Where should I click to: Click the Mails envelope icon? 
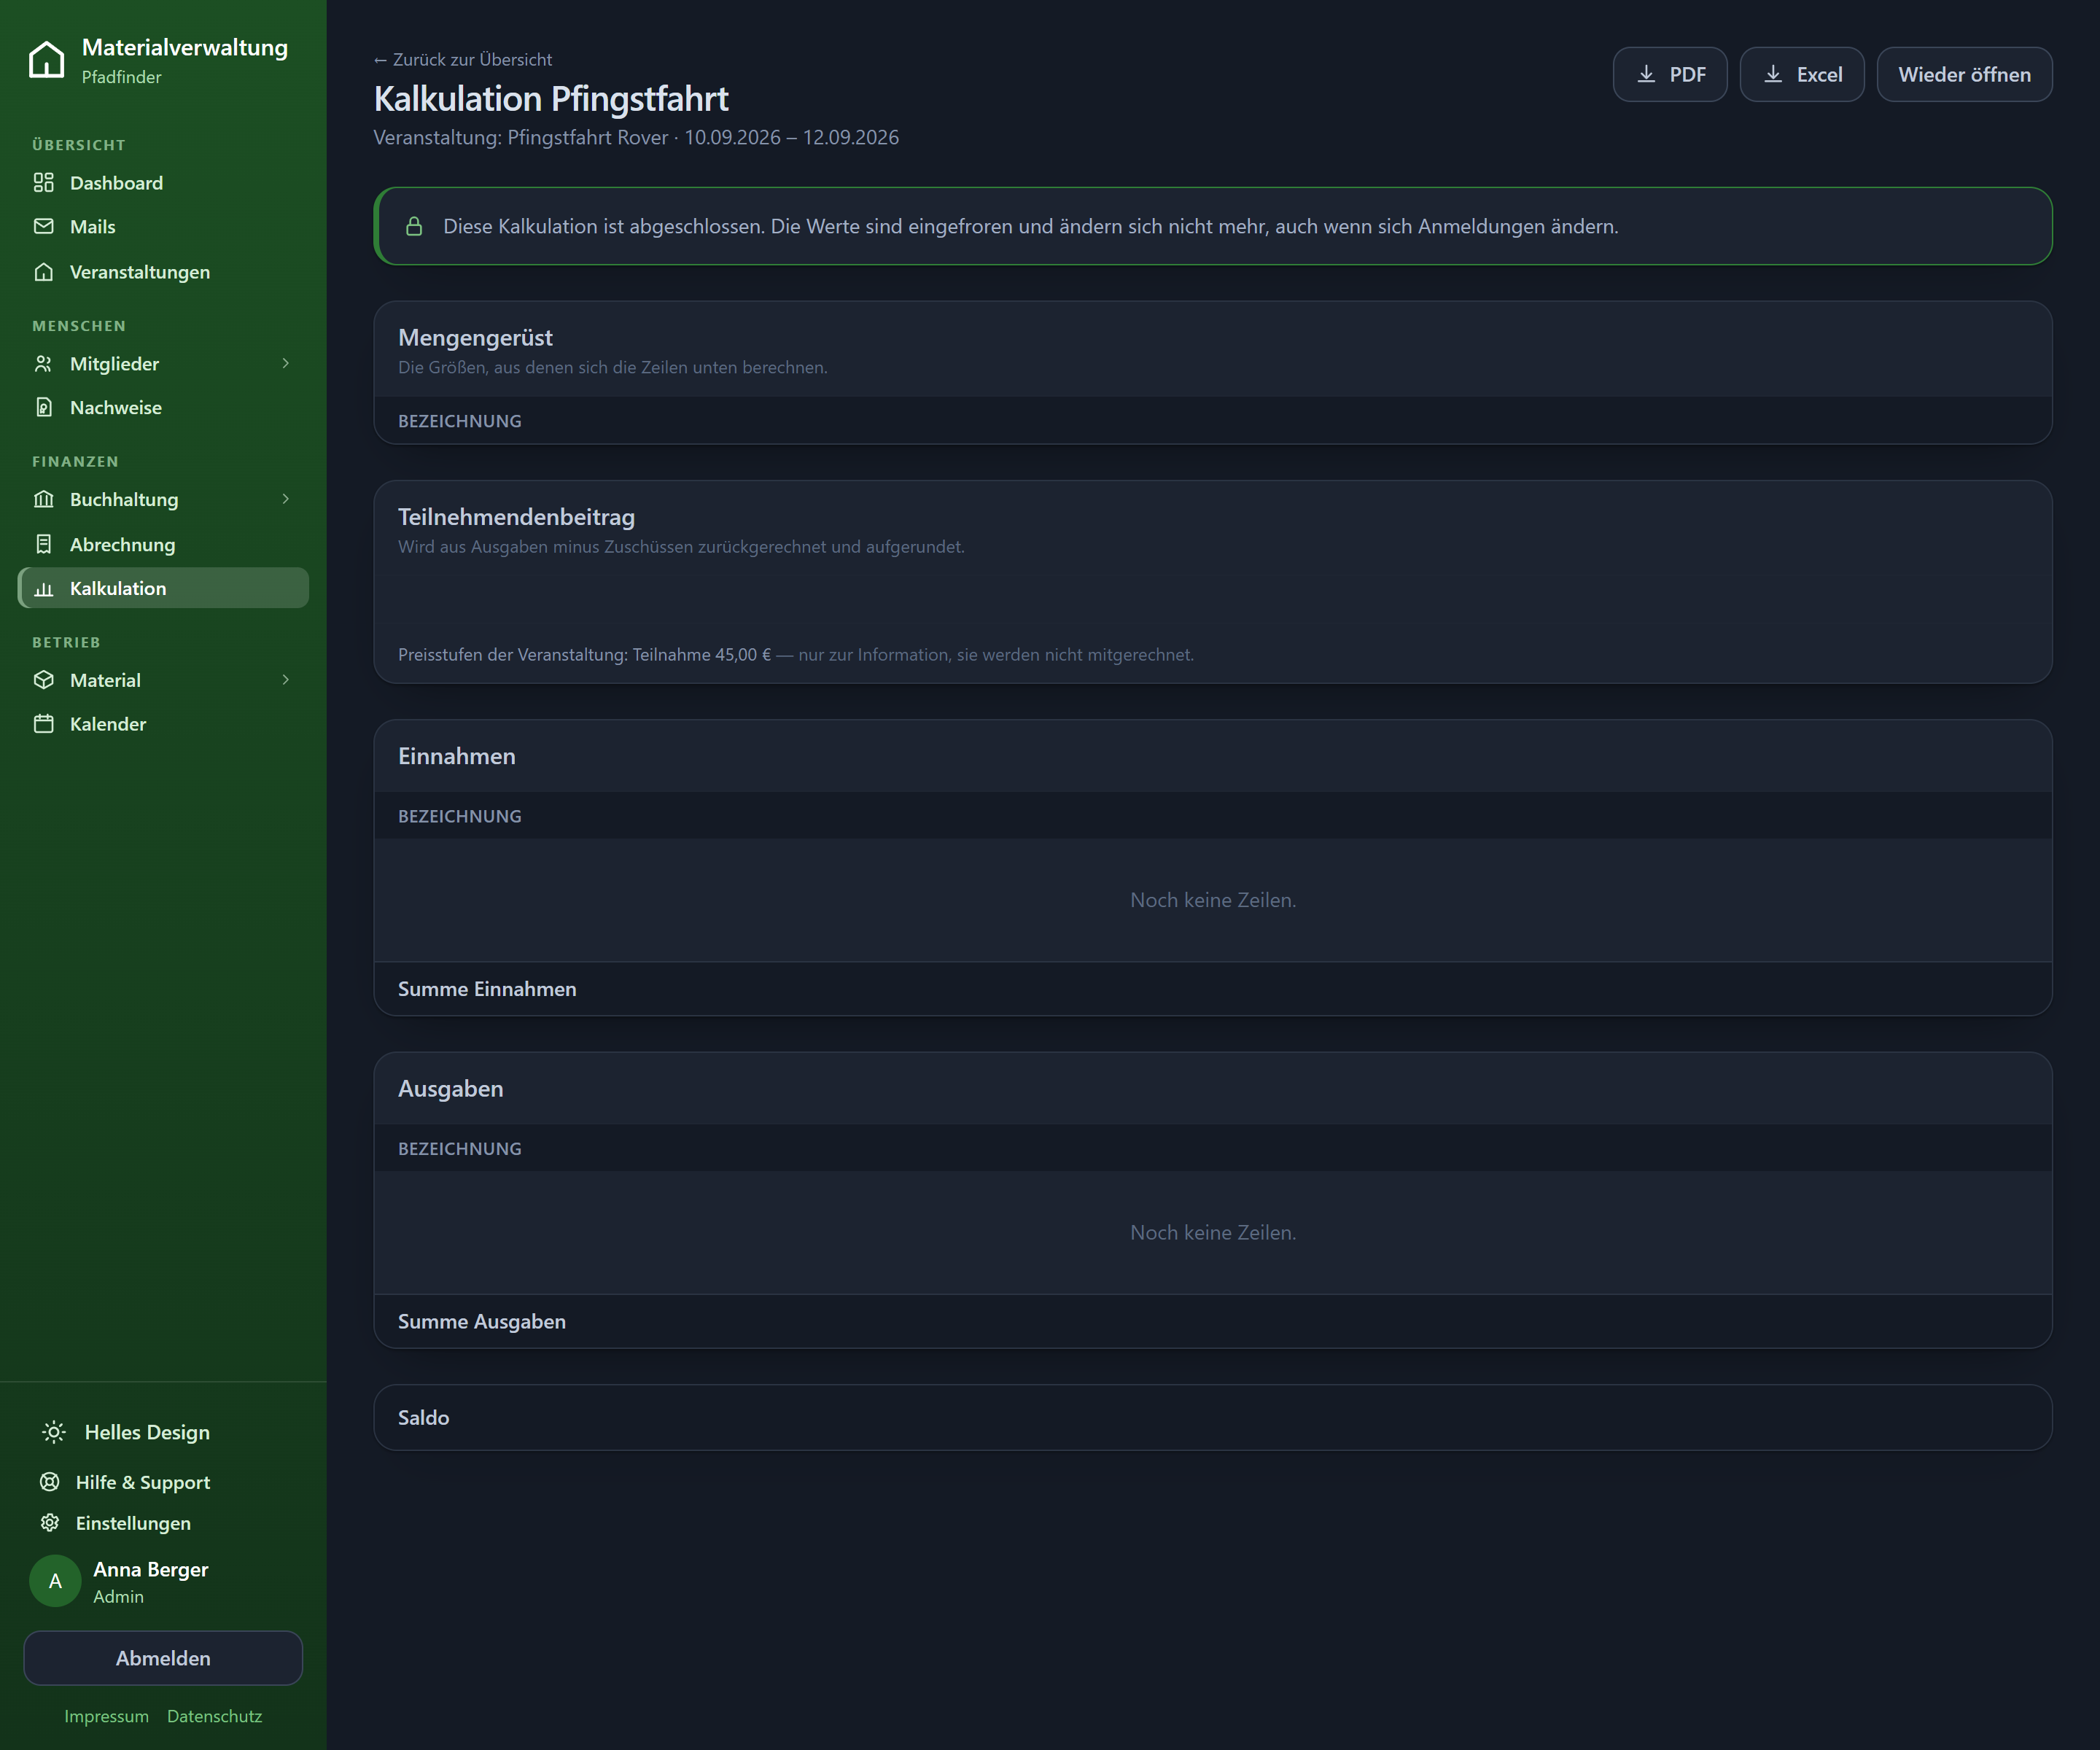pos(44,226)
